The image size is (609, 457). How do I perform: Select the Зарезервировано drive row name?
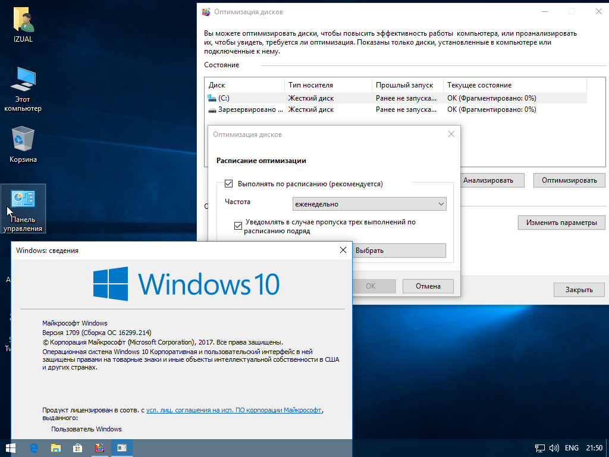[x=250, y=110]
